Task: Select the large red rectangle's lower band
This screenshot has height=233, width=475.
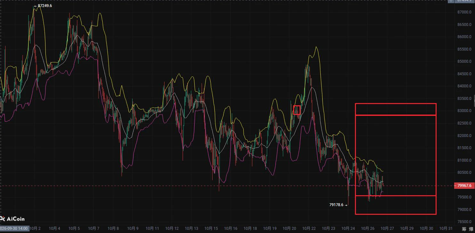Action: [x=396, y=205]
